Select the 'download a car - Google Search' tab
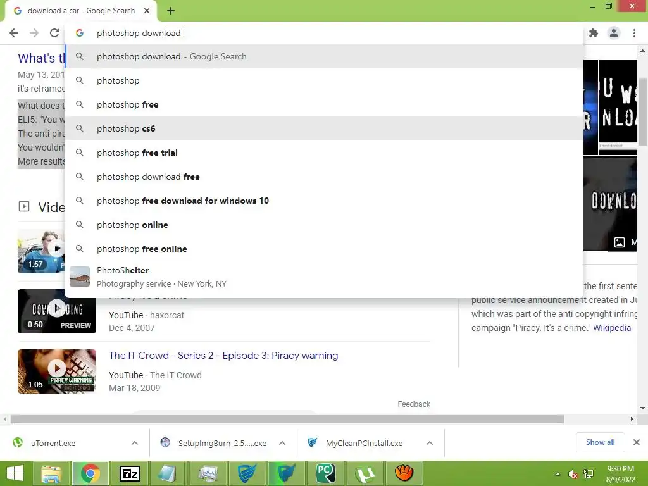Screen dimensions: 648x486 tap(80, 11)
